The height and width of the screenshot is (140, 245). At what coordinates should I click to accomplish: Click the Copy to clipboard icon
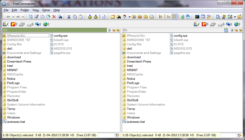click(x=75, y=17)
